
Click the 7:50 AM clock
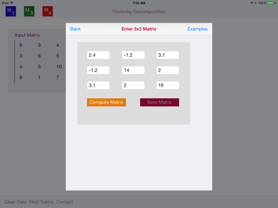point(139,3)
